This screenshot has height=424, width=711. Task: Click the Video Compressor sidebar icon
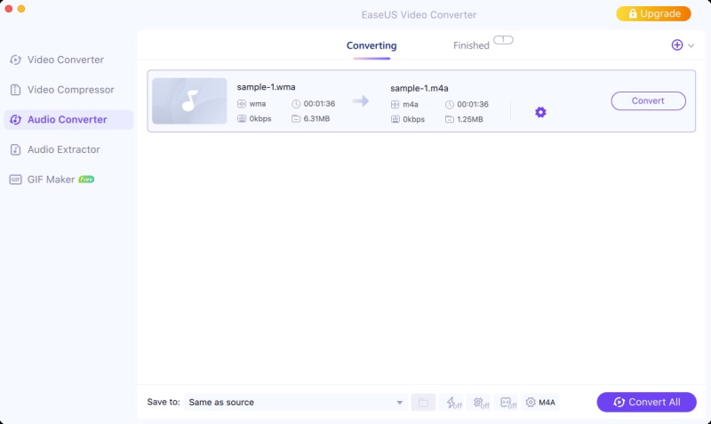[15, 90]
